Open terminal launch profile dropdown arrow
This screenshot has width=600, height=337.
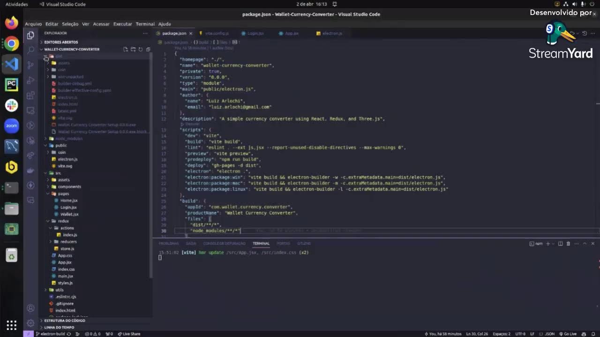click(554, 243)
